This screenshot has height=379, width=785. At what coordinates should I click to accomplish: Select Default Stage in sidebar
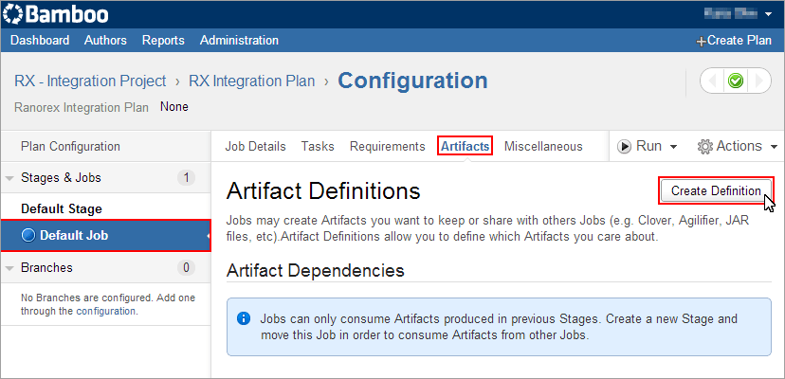click(x=62, y=208)
